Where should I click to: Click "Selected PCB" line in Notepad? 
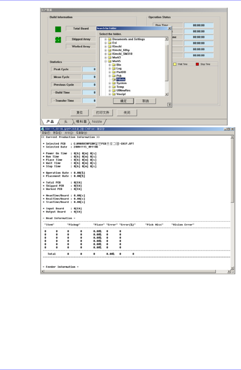click(88, 144)
